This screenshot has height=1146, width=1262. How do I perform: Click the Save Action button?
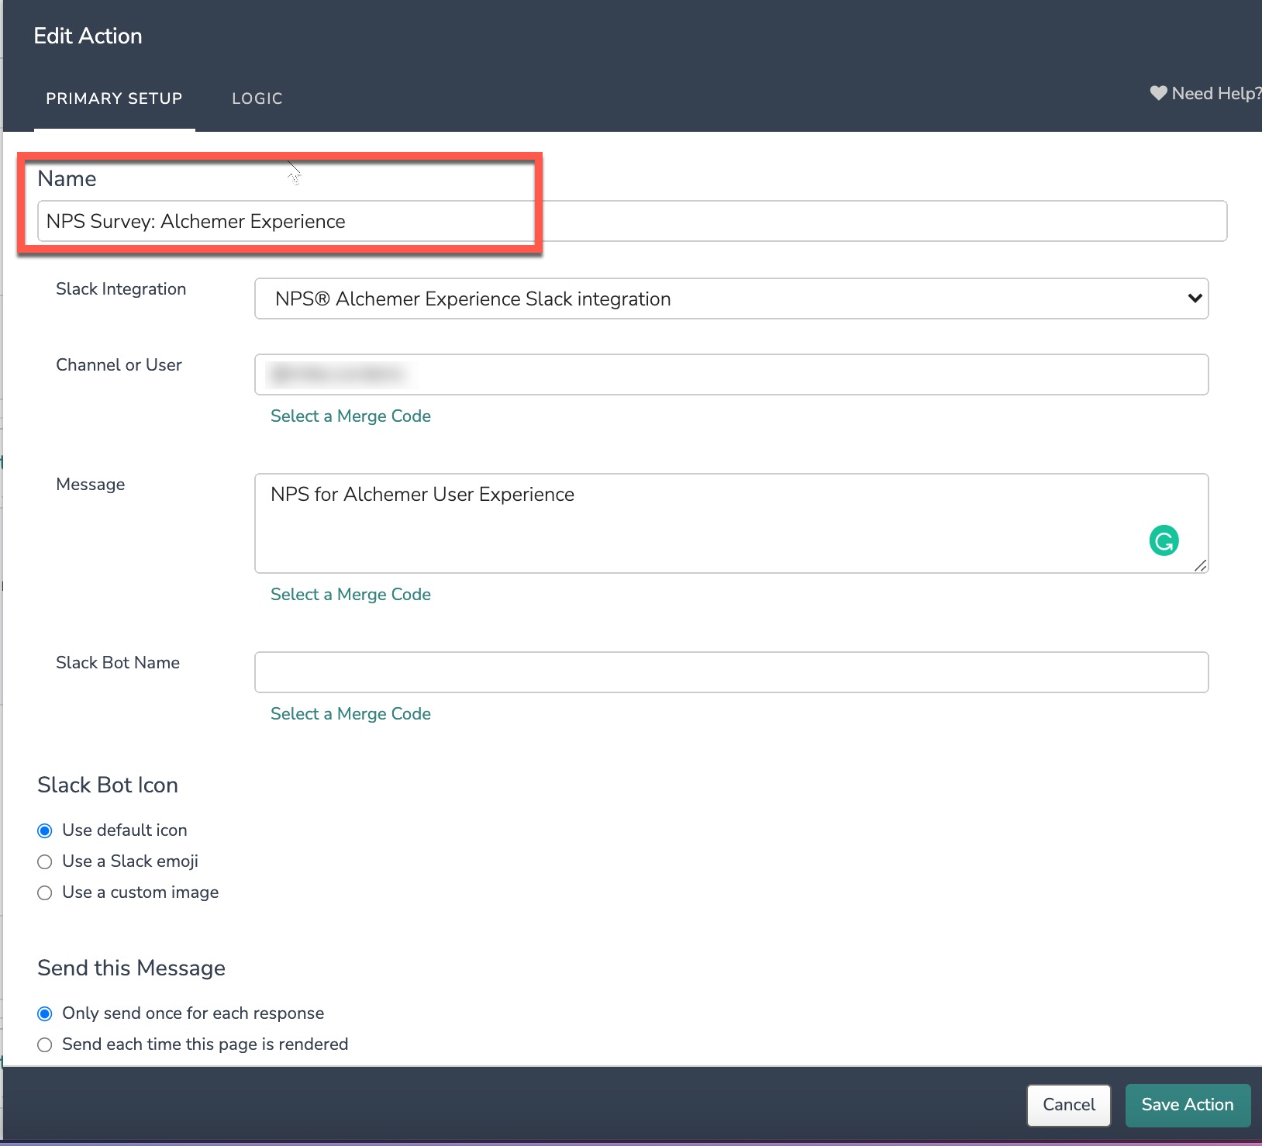tap(1187, 1104)
